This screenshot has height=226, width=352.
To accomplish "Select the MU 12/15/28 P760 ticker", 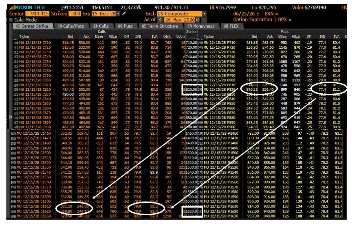I will (219, 66).
